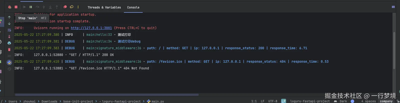This screenshot has width=400, height=103.
Task: Click Users in the breadcrumb path
Action: tap(13, 101)
